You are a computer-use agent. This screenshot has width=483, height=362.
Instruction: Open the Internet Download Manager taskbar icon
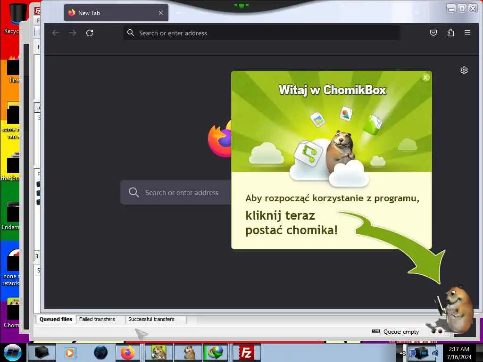[215, 353]
